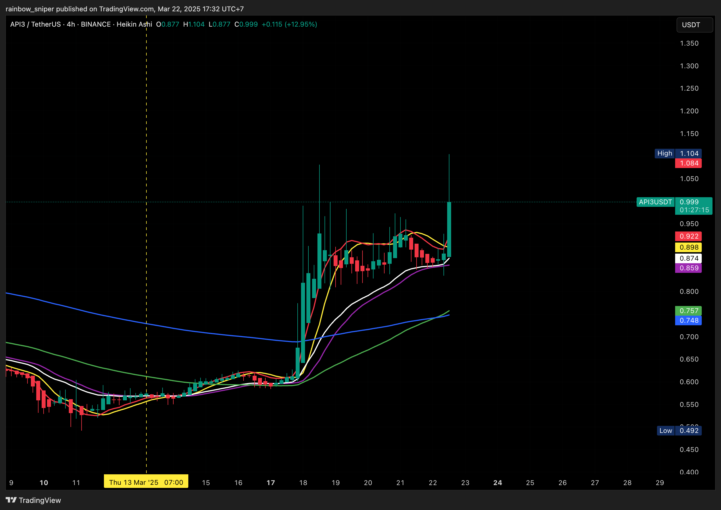The width and height of the screenshot is (721, 510).
Task: Click the 1.350 price axis value
Action: point(689,43)
